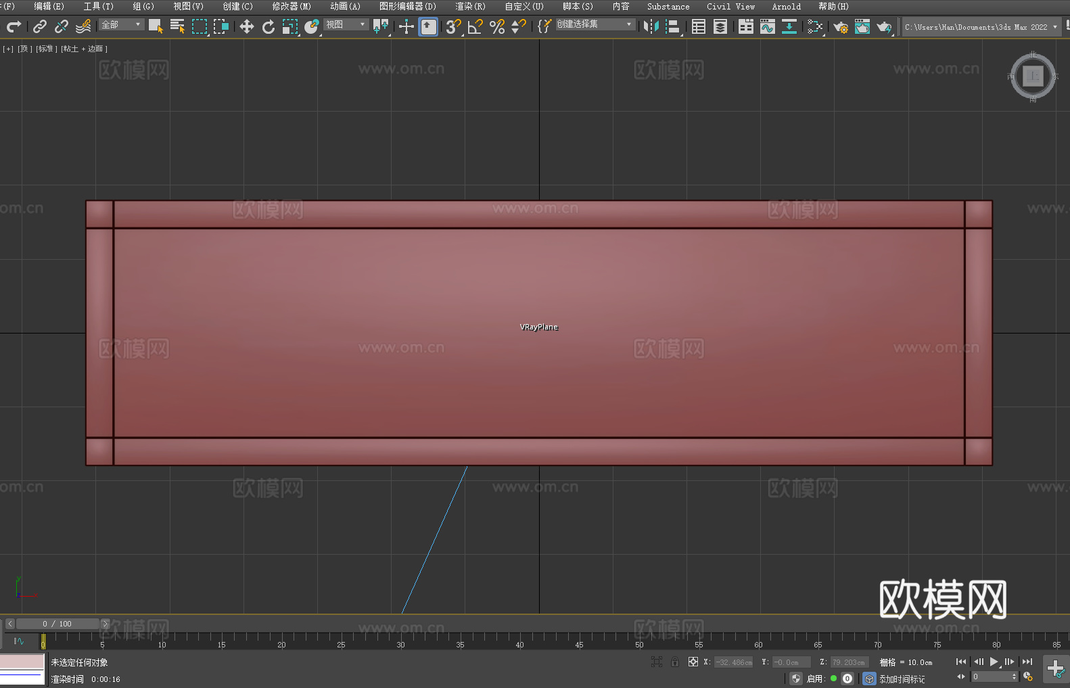Activate the Select Object tool

coord(156,26)
